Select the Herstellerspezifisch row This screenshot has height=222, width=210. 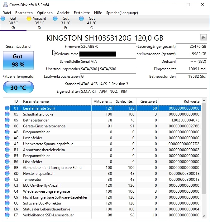(102, 173)
